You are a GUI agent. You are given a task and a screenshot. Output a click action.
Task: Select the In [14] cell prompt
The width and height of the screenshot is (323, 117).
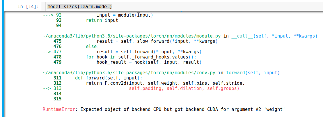pos(29,7)
